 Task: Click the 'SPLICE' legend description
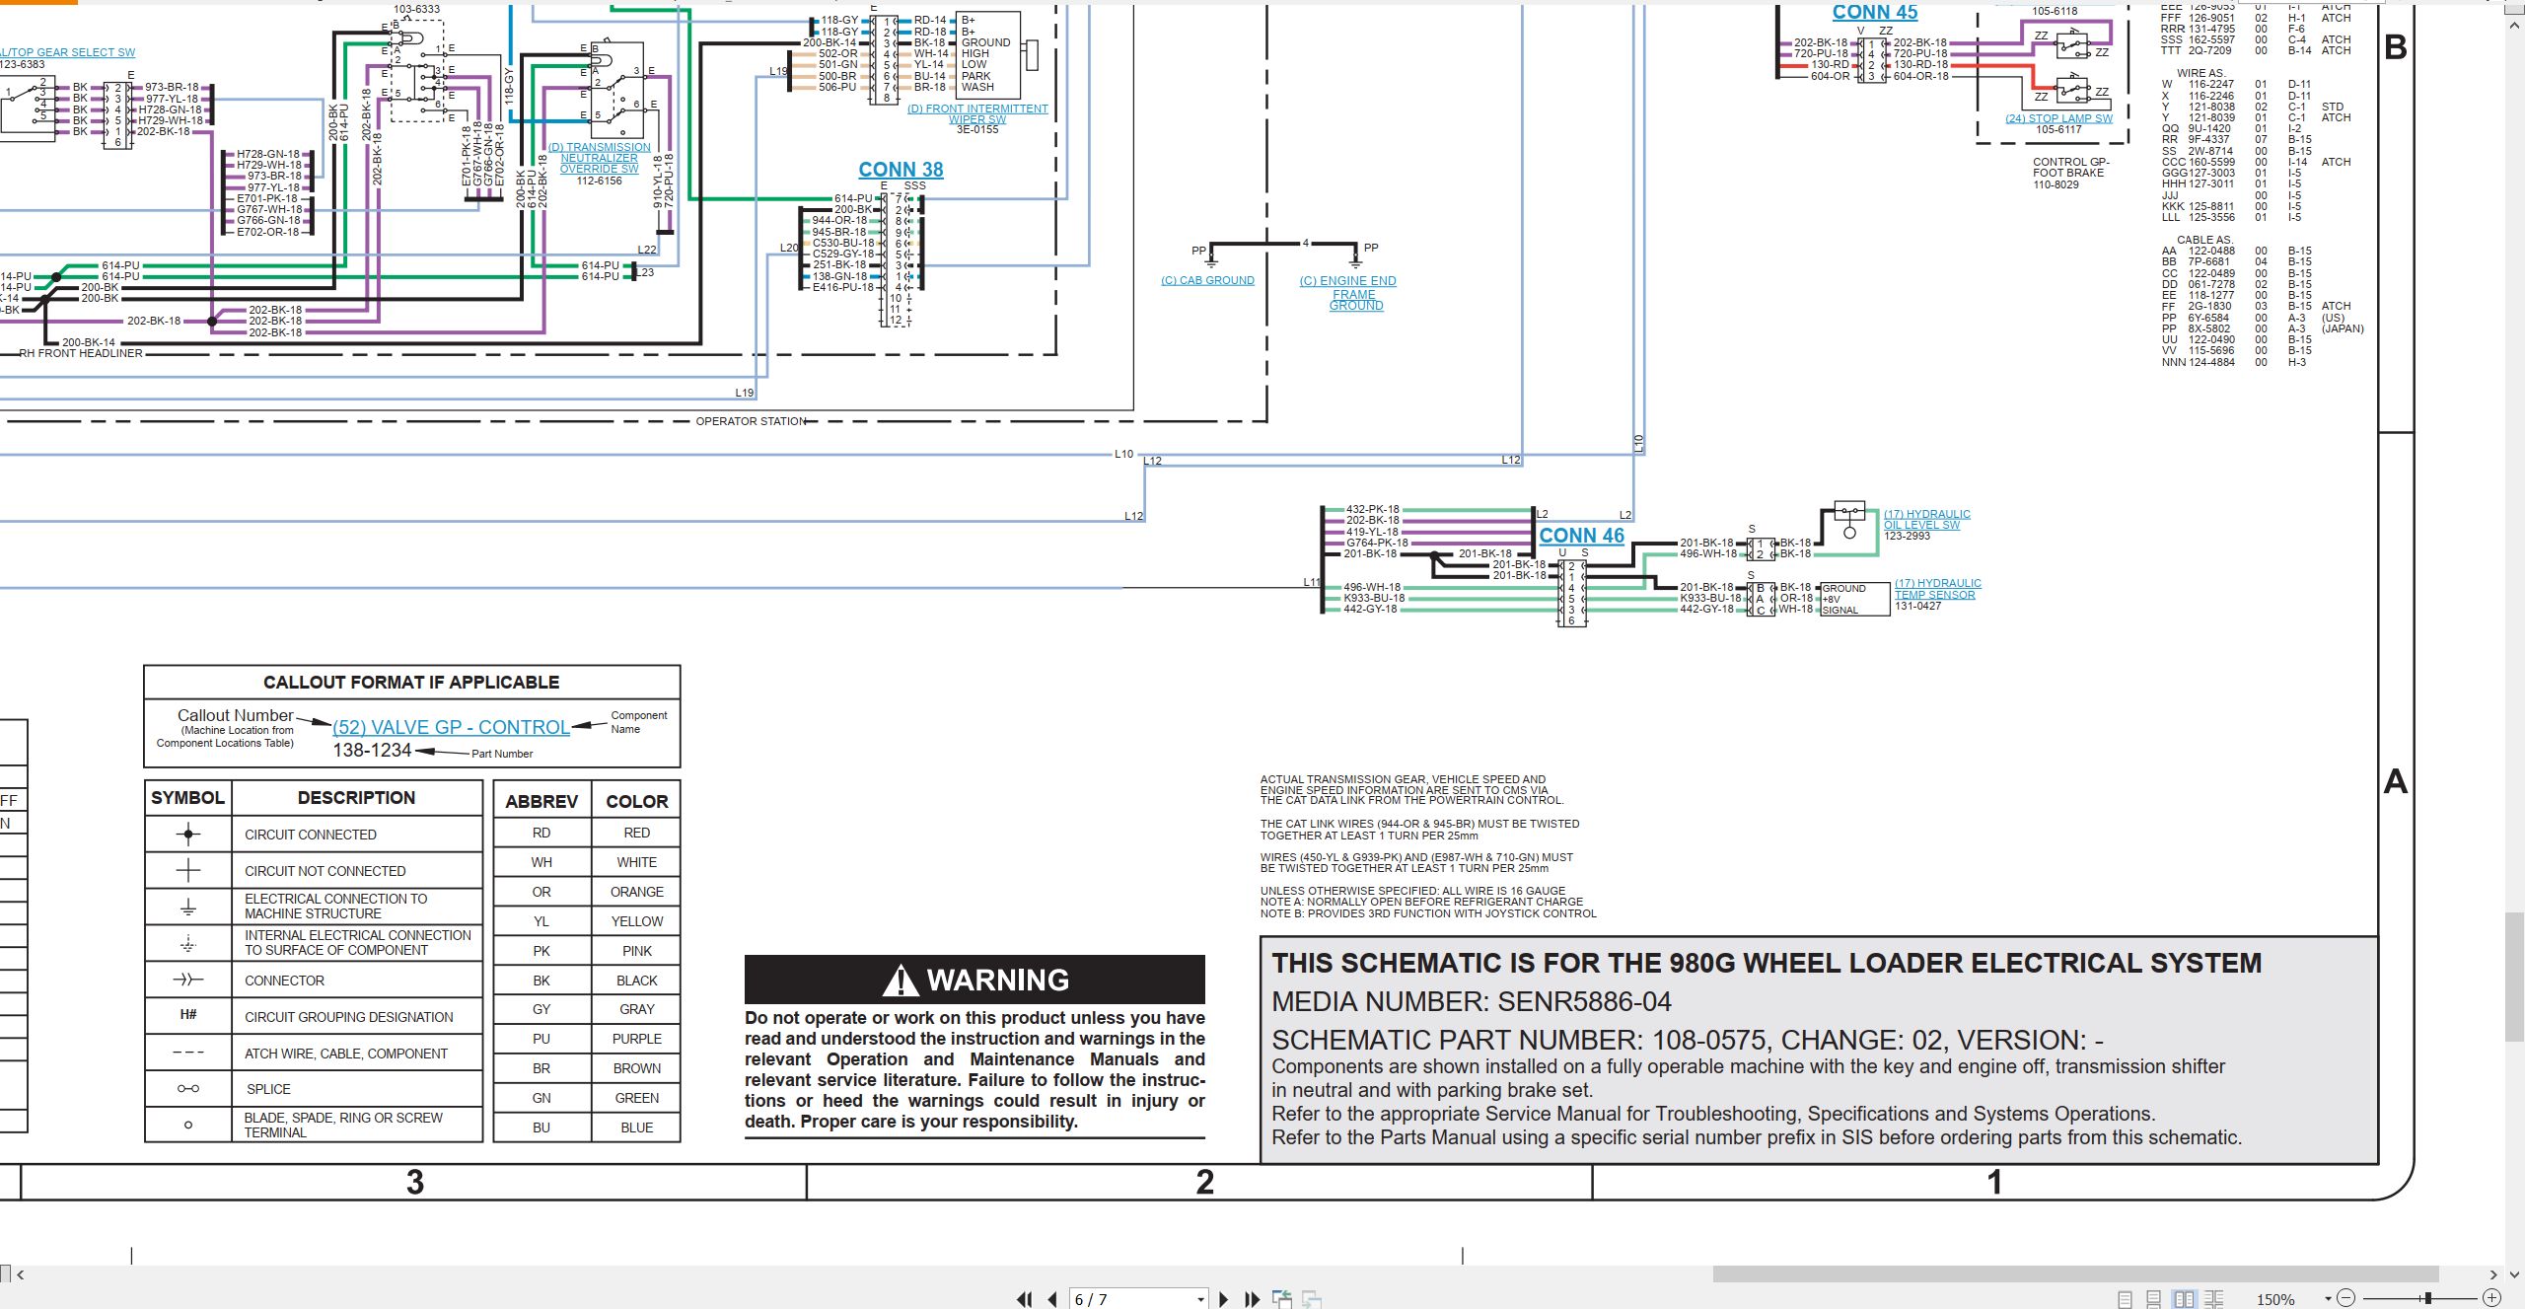pos(268,1089)
